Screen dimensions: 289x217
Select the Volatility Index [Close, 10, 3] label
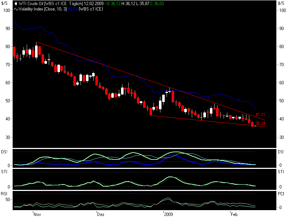tap(43, 9)
